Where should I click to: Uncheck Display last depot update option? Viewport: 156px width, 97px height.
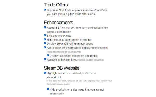(48, 55)
